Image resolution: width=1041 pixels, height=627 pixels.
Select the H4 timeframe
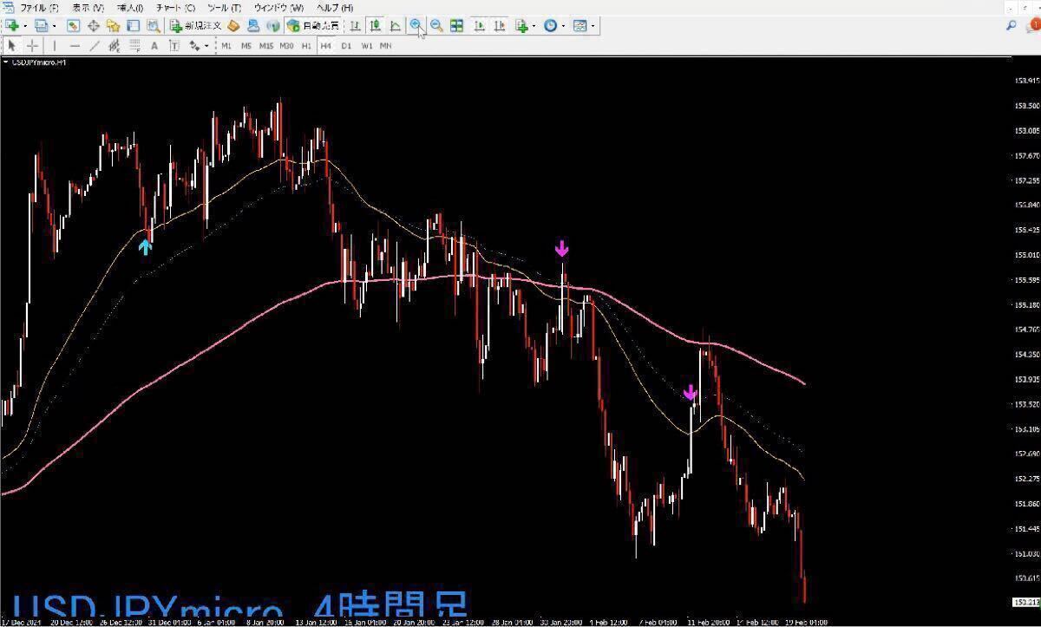[x=325, y=45]
